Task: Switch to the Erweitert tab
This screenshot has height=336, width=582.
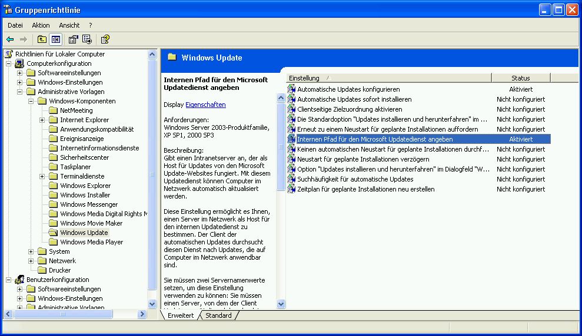Action: 181,315
